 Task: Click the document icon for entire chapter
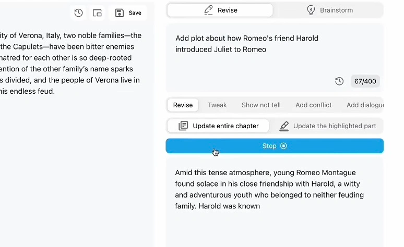183,126
